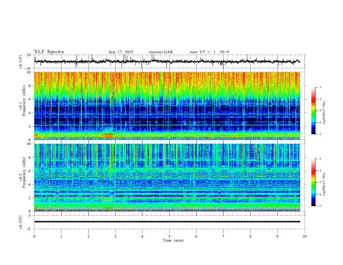Click time axis tick label "0"
This screenshot has width=343, height=265.
click(x=34, y=236)
